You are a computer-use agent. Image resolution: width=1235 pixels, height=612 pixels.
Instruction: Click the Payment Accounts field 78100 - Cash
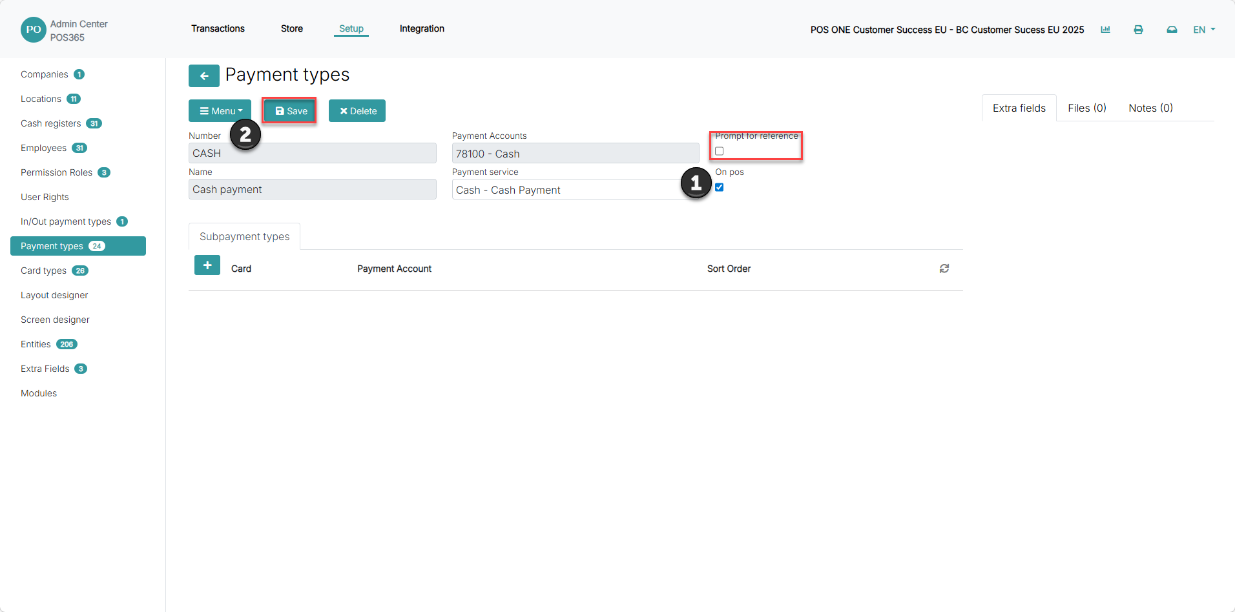tap(575, 153)
